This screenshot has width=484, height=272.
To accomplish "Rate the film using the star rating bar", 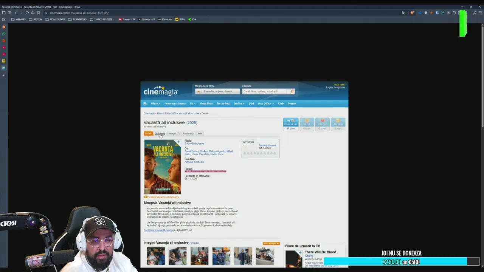I will (x=260, y=153).
